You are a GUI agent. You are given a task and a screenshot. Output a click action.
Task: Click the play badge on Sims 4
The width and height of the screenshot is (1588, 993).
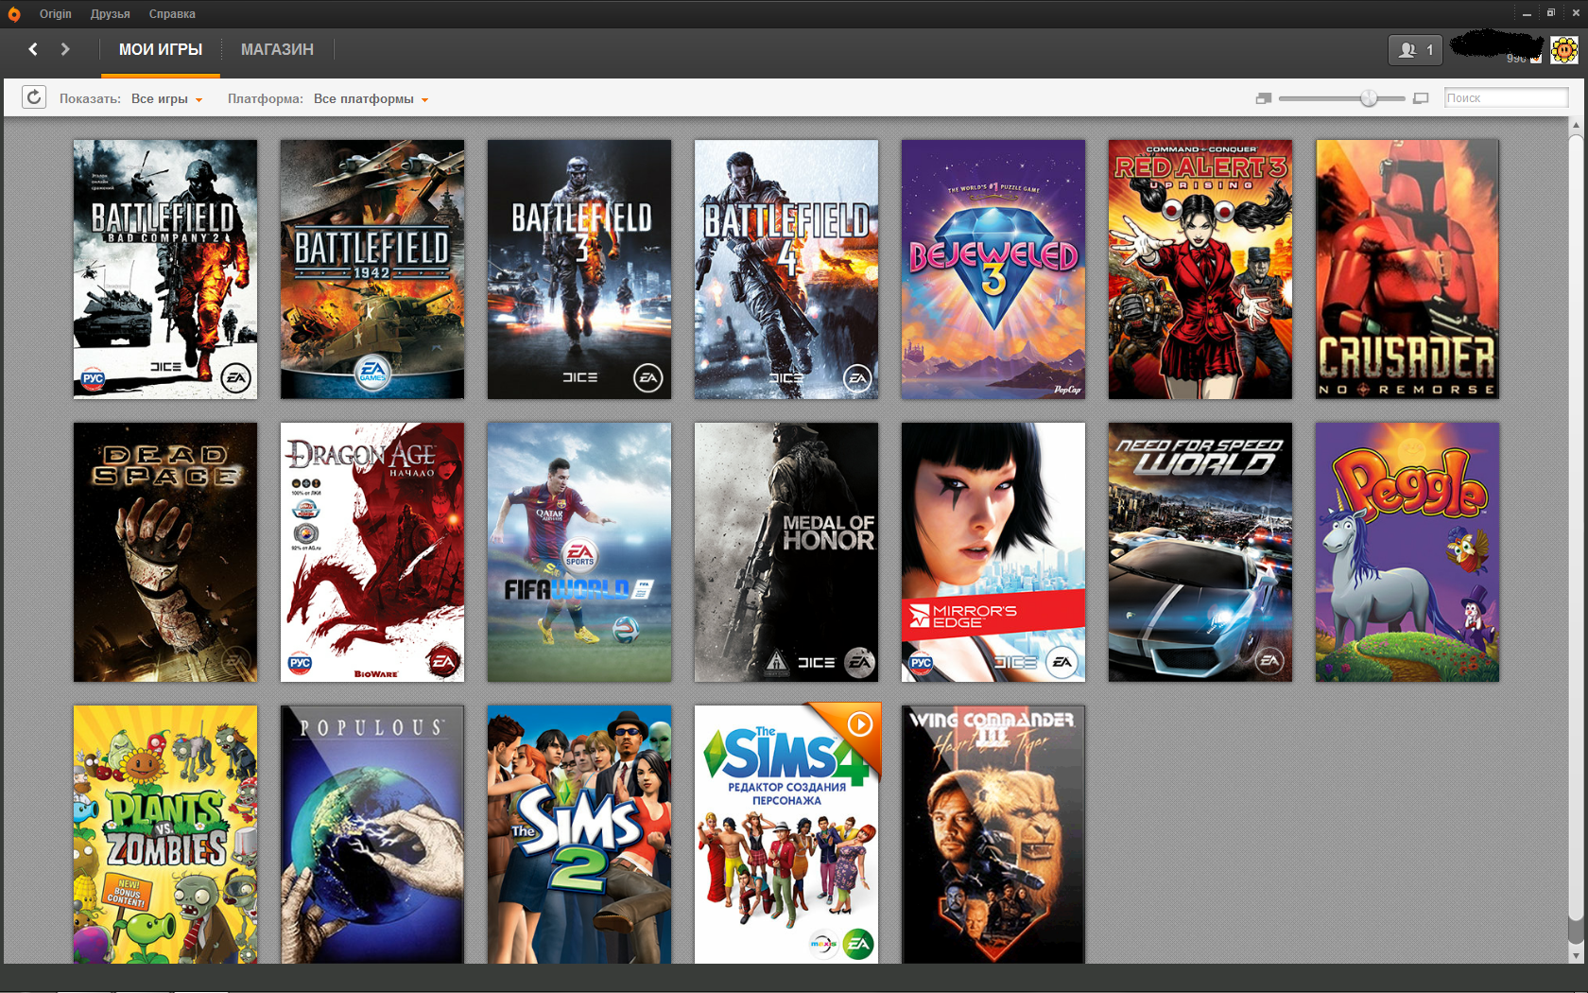(859, 724)
